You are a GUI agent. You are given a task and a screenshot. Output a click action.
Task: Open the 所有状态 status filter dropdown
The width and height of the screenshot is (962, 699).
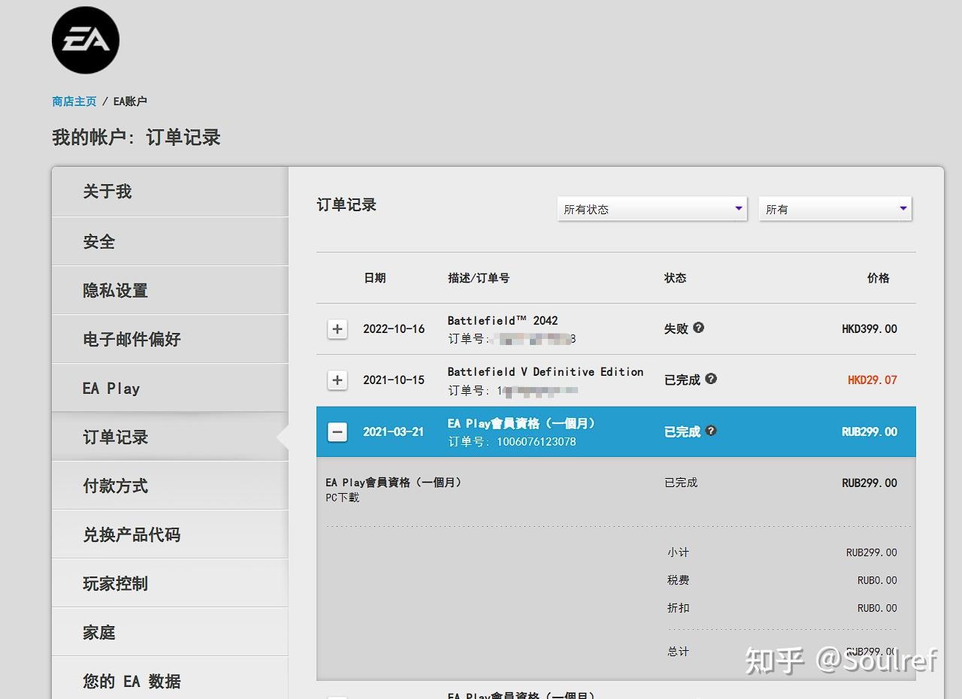(651, 209)
